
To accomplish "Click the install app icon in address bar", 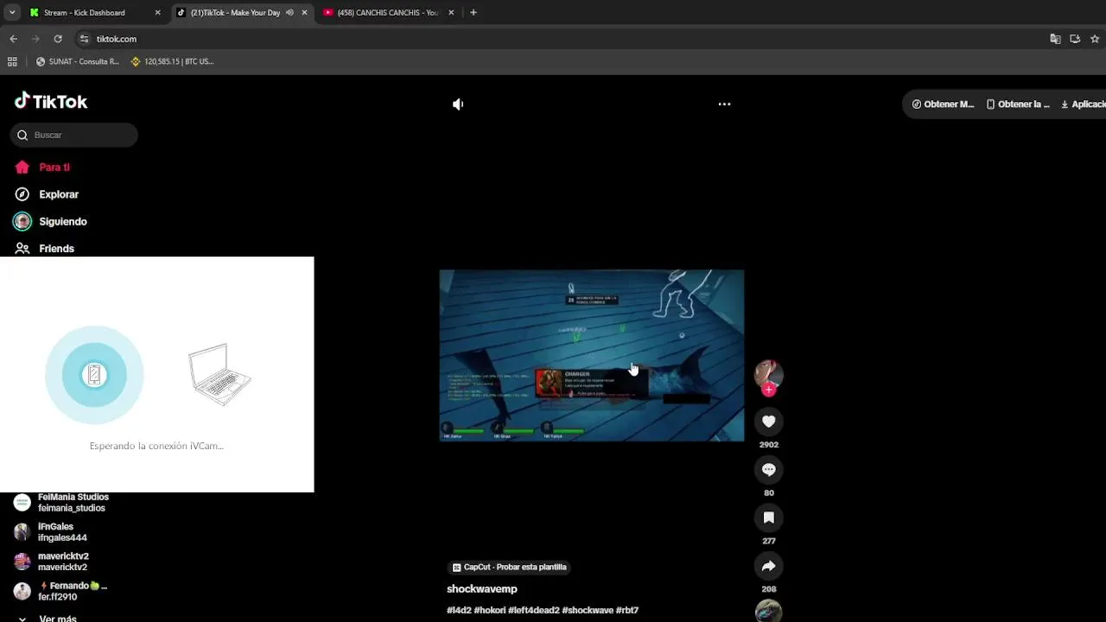I will tap(1075, 39).
